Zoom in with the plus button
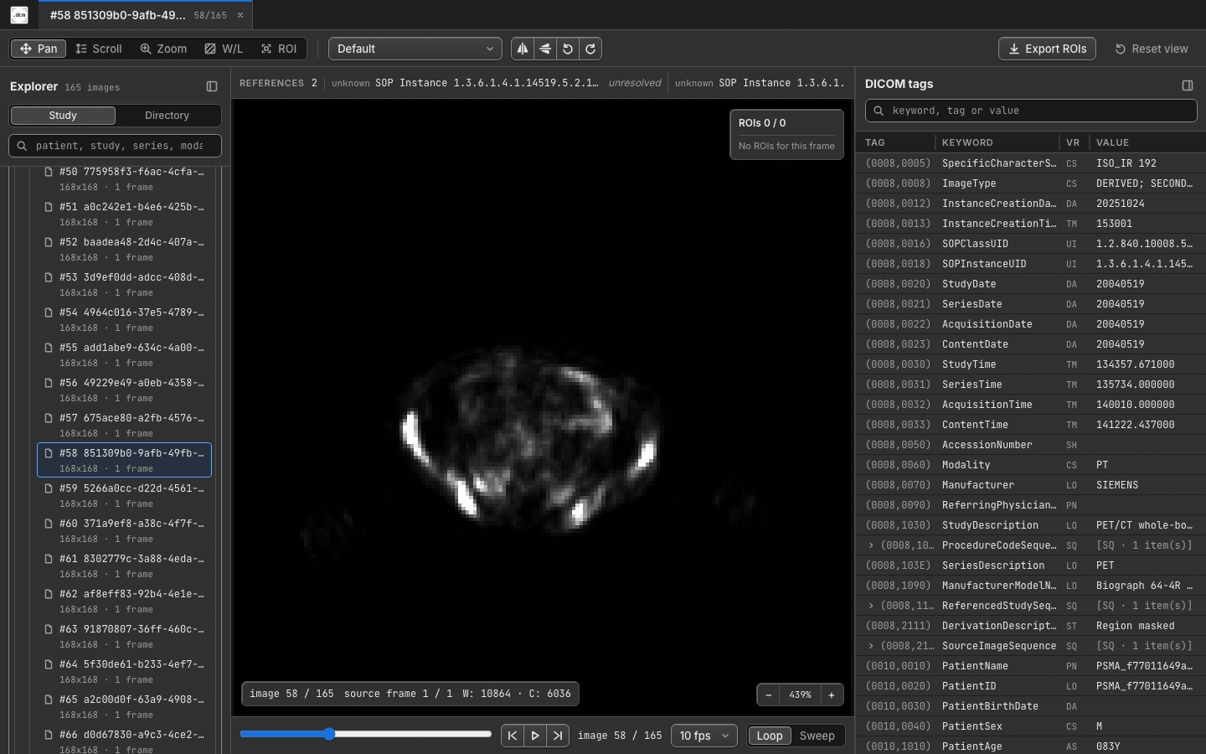Screen dimensions: 1206x754 pyautogui.click(x=832, y=695)
